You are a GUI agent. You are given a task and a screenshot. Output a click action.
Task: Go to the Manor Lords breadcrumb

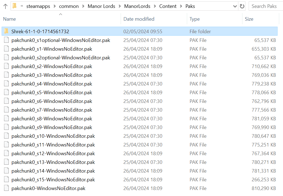[x=101, y=6]
